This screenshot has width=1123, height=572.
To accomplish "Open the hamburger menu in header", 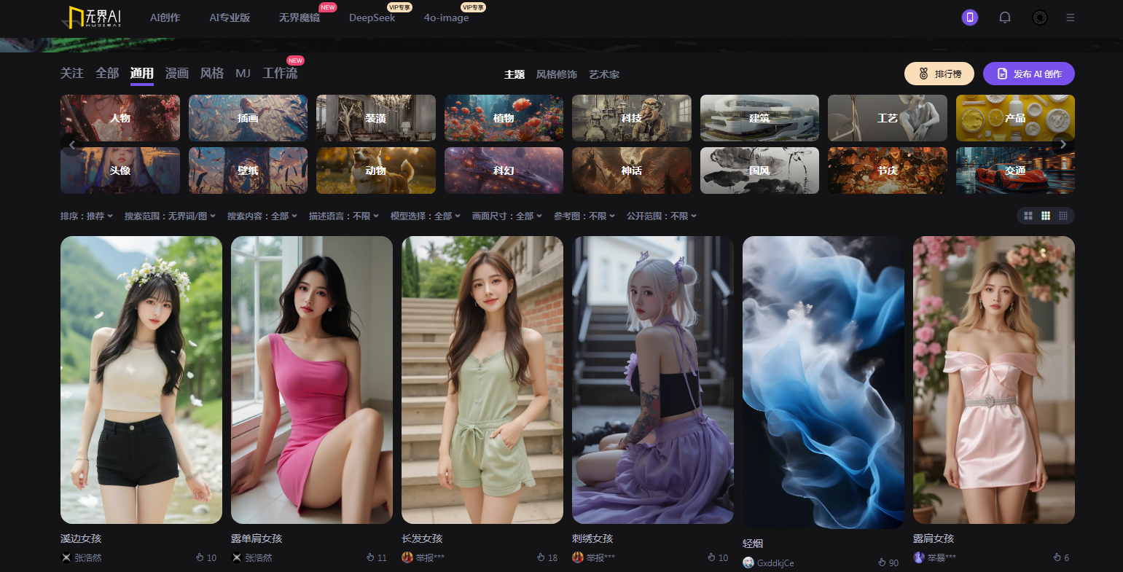I will [x=1071, y=17].
